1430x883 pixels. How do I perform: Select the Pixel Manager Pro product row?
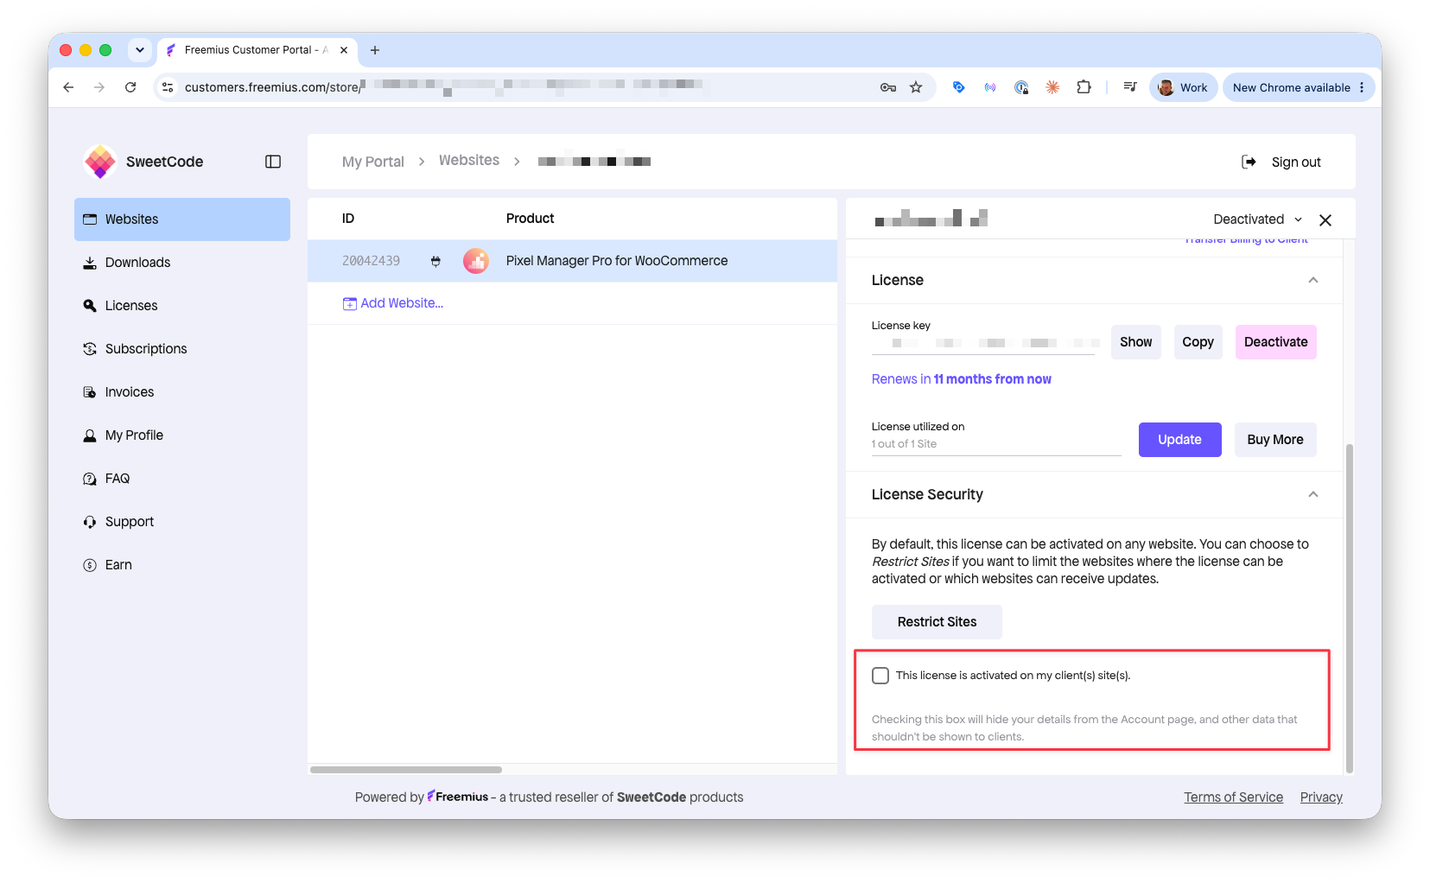[x=572, y=261]
